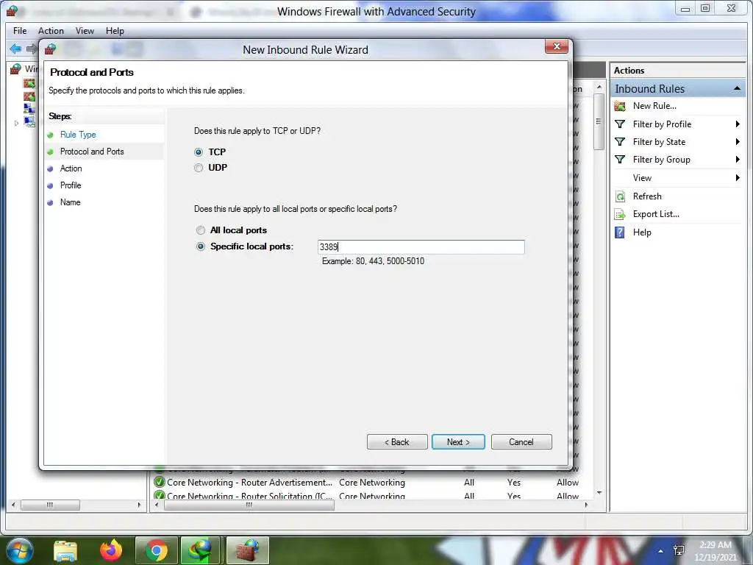The height and width of the screenshot is (565, 753).
Task: Click Refresh in Actions pane
Action: click(647, 196)
